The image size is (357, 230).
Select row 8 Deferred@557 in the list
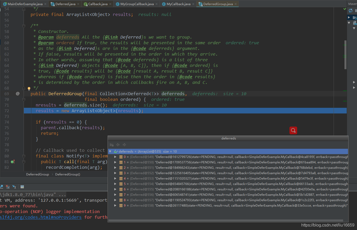coord(228,200)
